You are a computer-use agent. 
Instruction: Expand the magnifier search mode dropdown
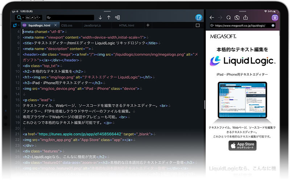pyautogui.click(x=20, y=17)
